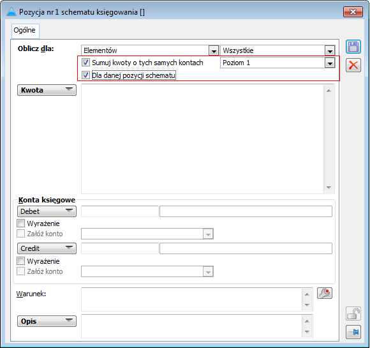Uncheck Dla danej pozycji schematu
This screenshot has height=348, width=370.
click(85, 75)
